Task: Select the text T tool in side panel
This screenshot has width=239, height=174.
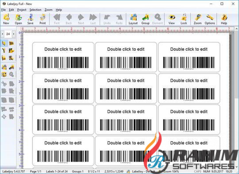Action: 4,50
